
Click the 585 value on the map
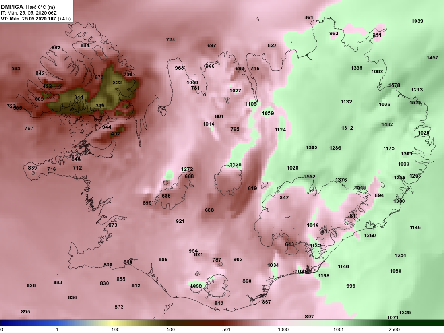pyautogui.click(x=16, y=68)
